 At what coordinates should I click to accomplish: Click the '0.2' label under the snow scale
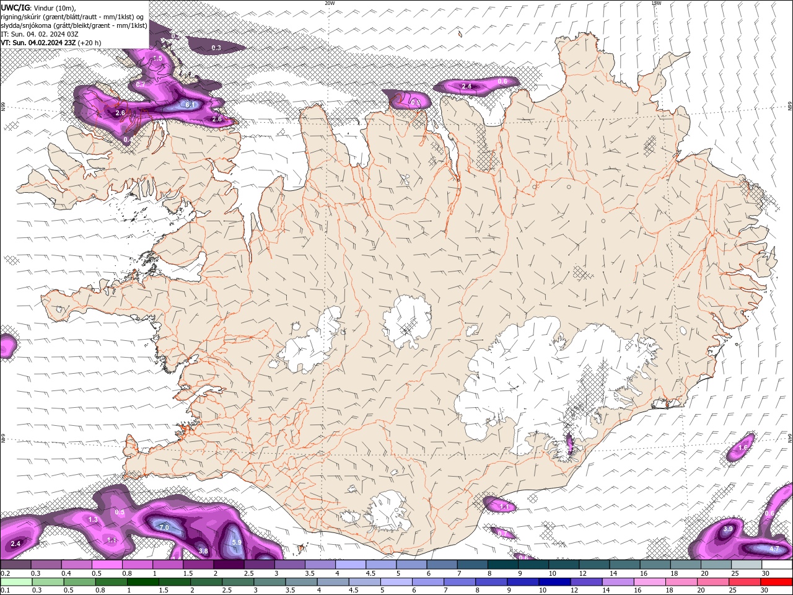(x=4, y=573)
